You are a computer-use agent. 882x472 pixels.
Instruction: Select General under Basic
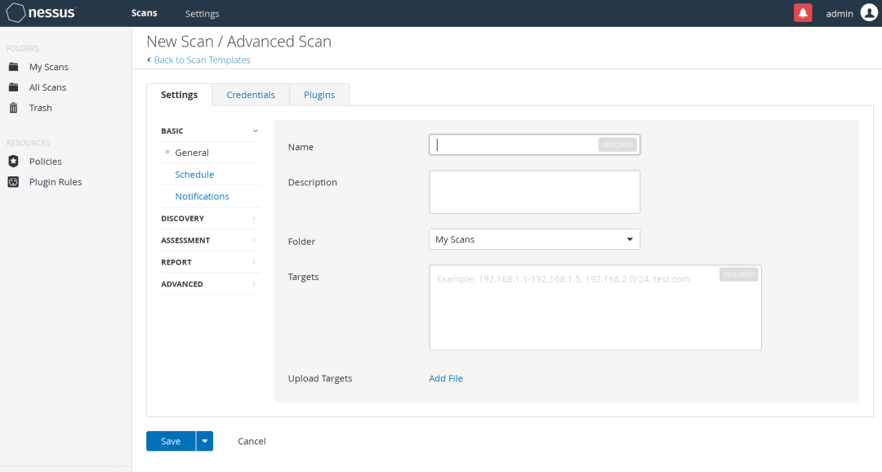tap(192, 153)
